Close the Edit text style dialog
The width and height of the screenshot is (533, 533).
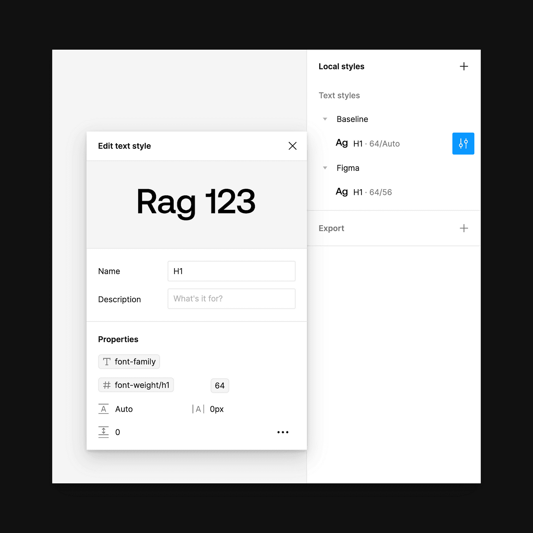(x=292, y=146)
